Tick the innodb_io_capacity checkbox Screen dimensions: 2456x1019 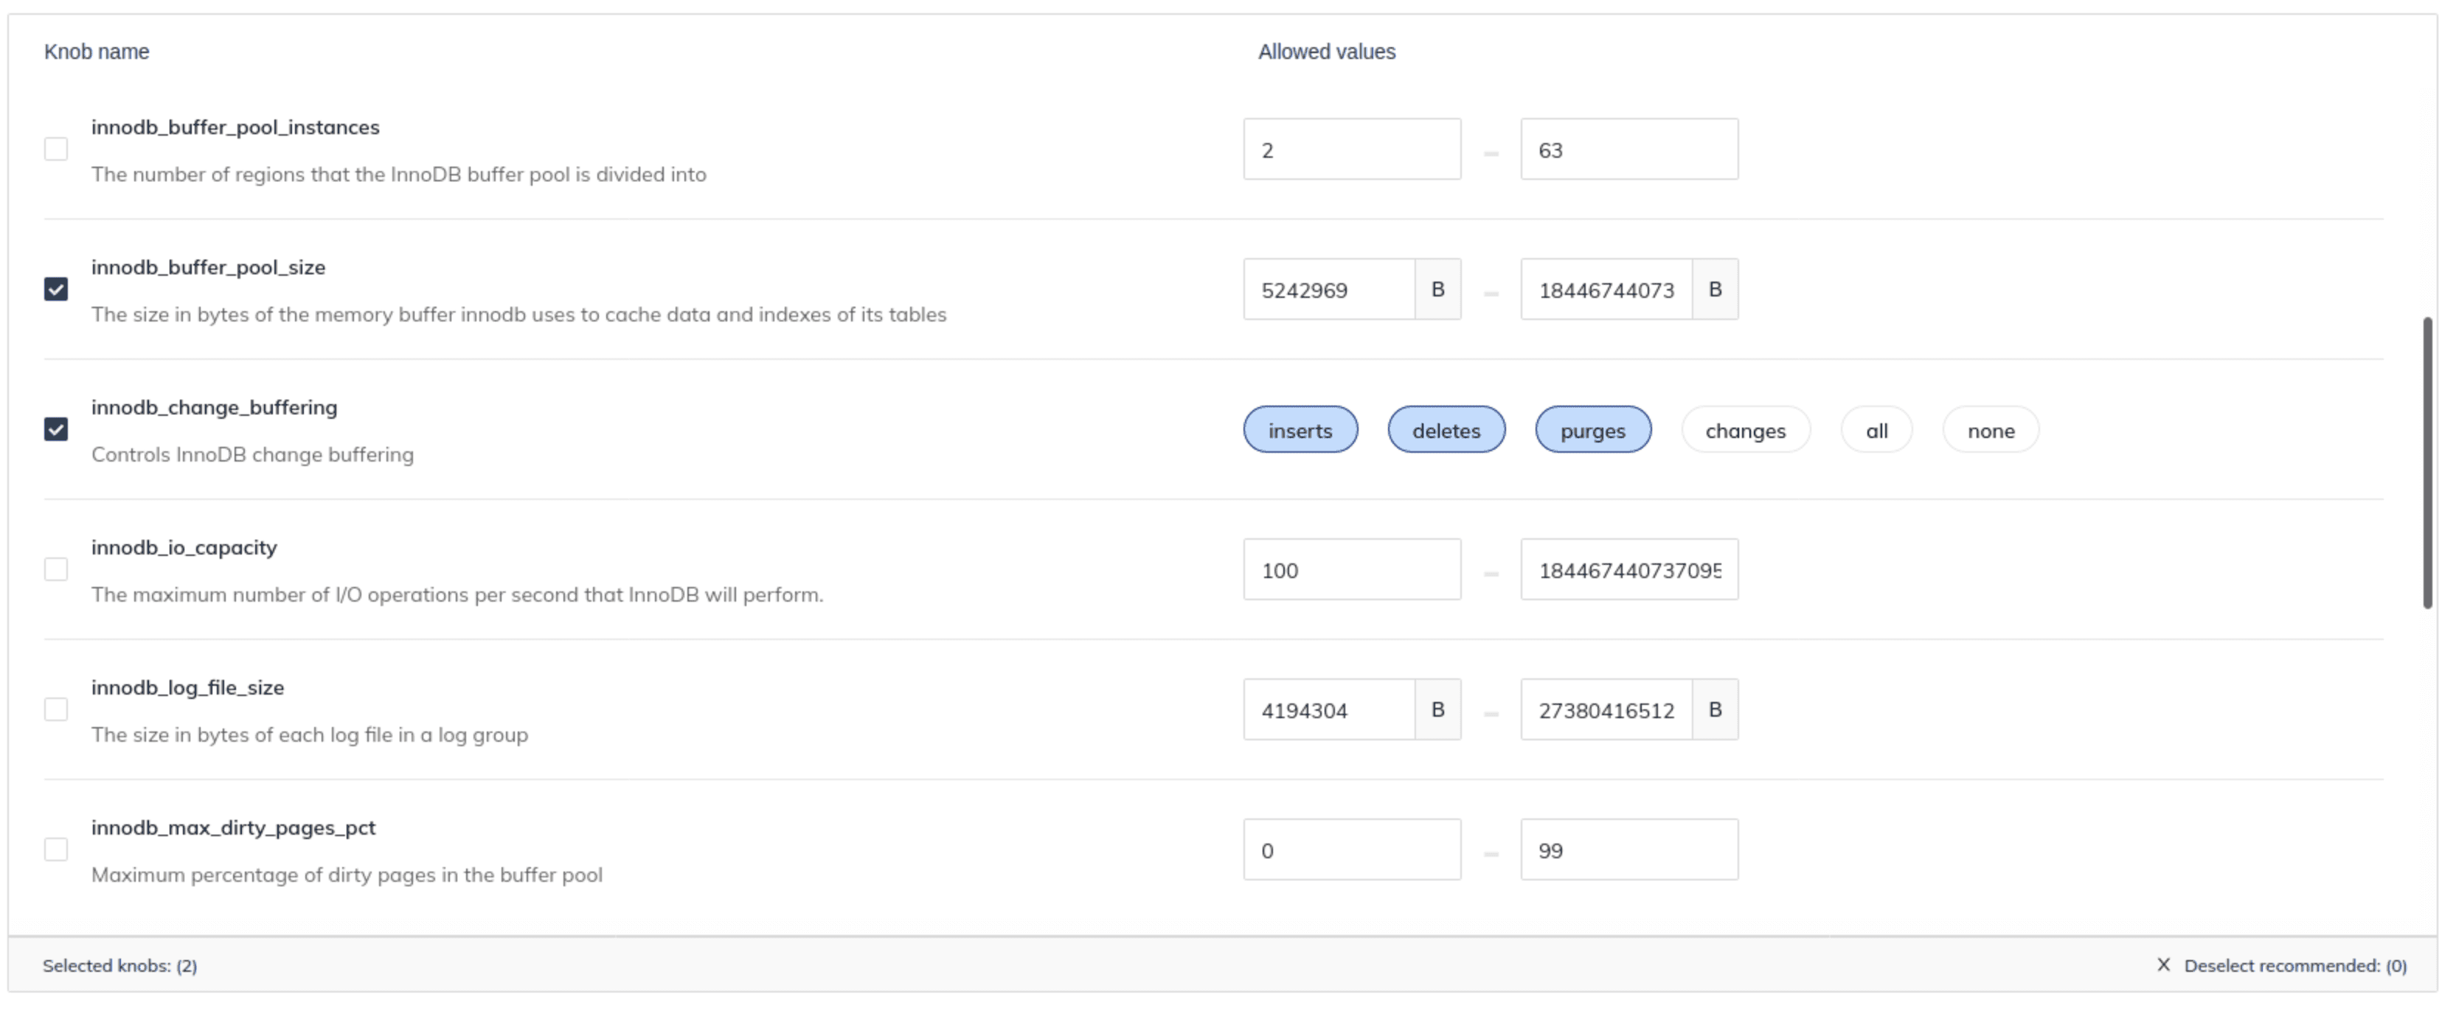click(55, 569)
